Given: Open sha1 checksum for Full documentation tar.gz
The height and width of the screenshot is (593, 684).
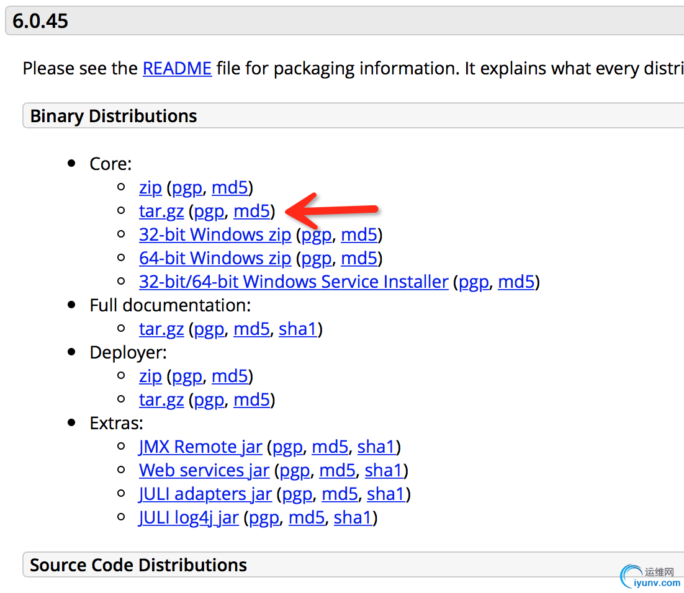Looking at the screenshot, I should pos(298,329).
